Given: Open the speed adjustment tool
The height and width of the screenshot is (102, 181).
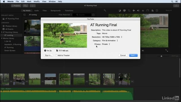Looking at the screenshot, I should (148, 10).
